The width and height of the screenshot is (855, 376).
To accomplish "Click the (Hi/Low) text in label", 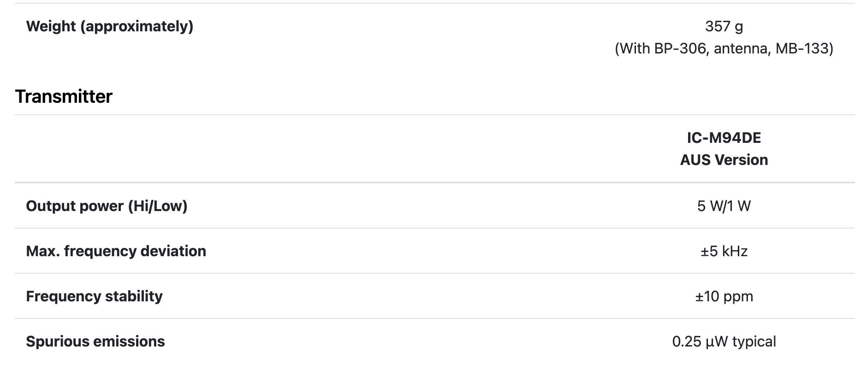I will 157,206.
